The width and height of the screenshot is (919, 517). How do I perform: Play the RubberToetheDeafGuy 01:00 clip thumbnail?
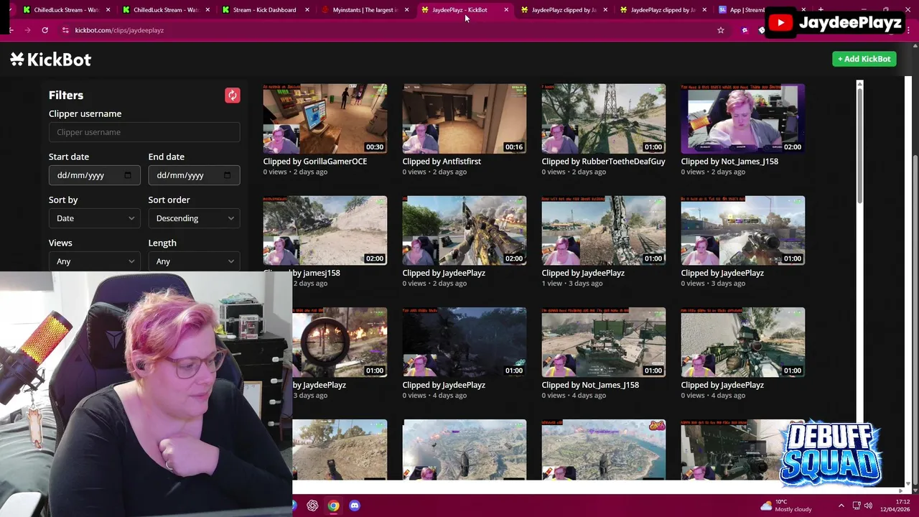coord(604,118)
